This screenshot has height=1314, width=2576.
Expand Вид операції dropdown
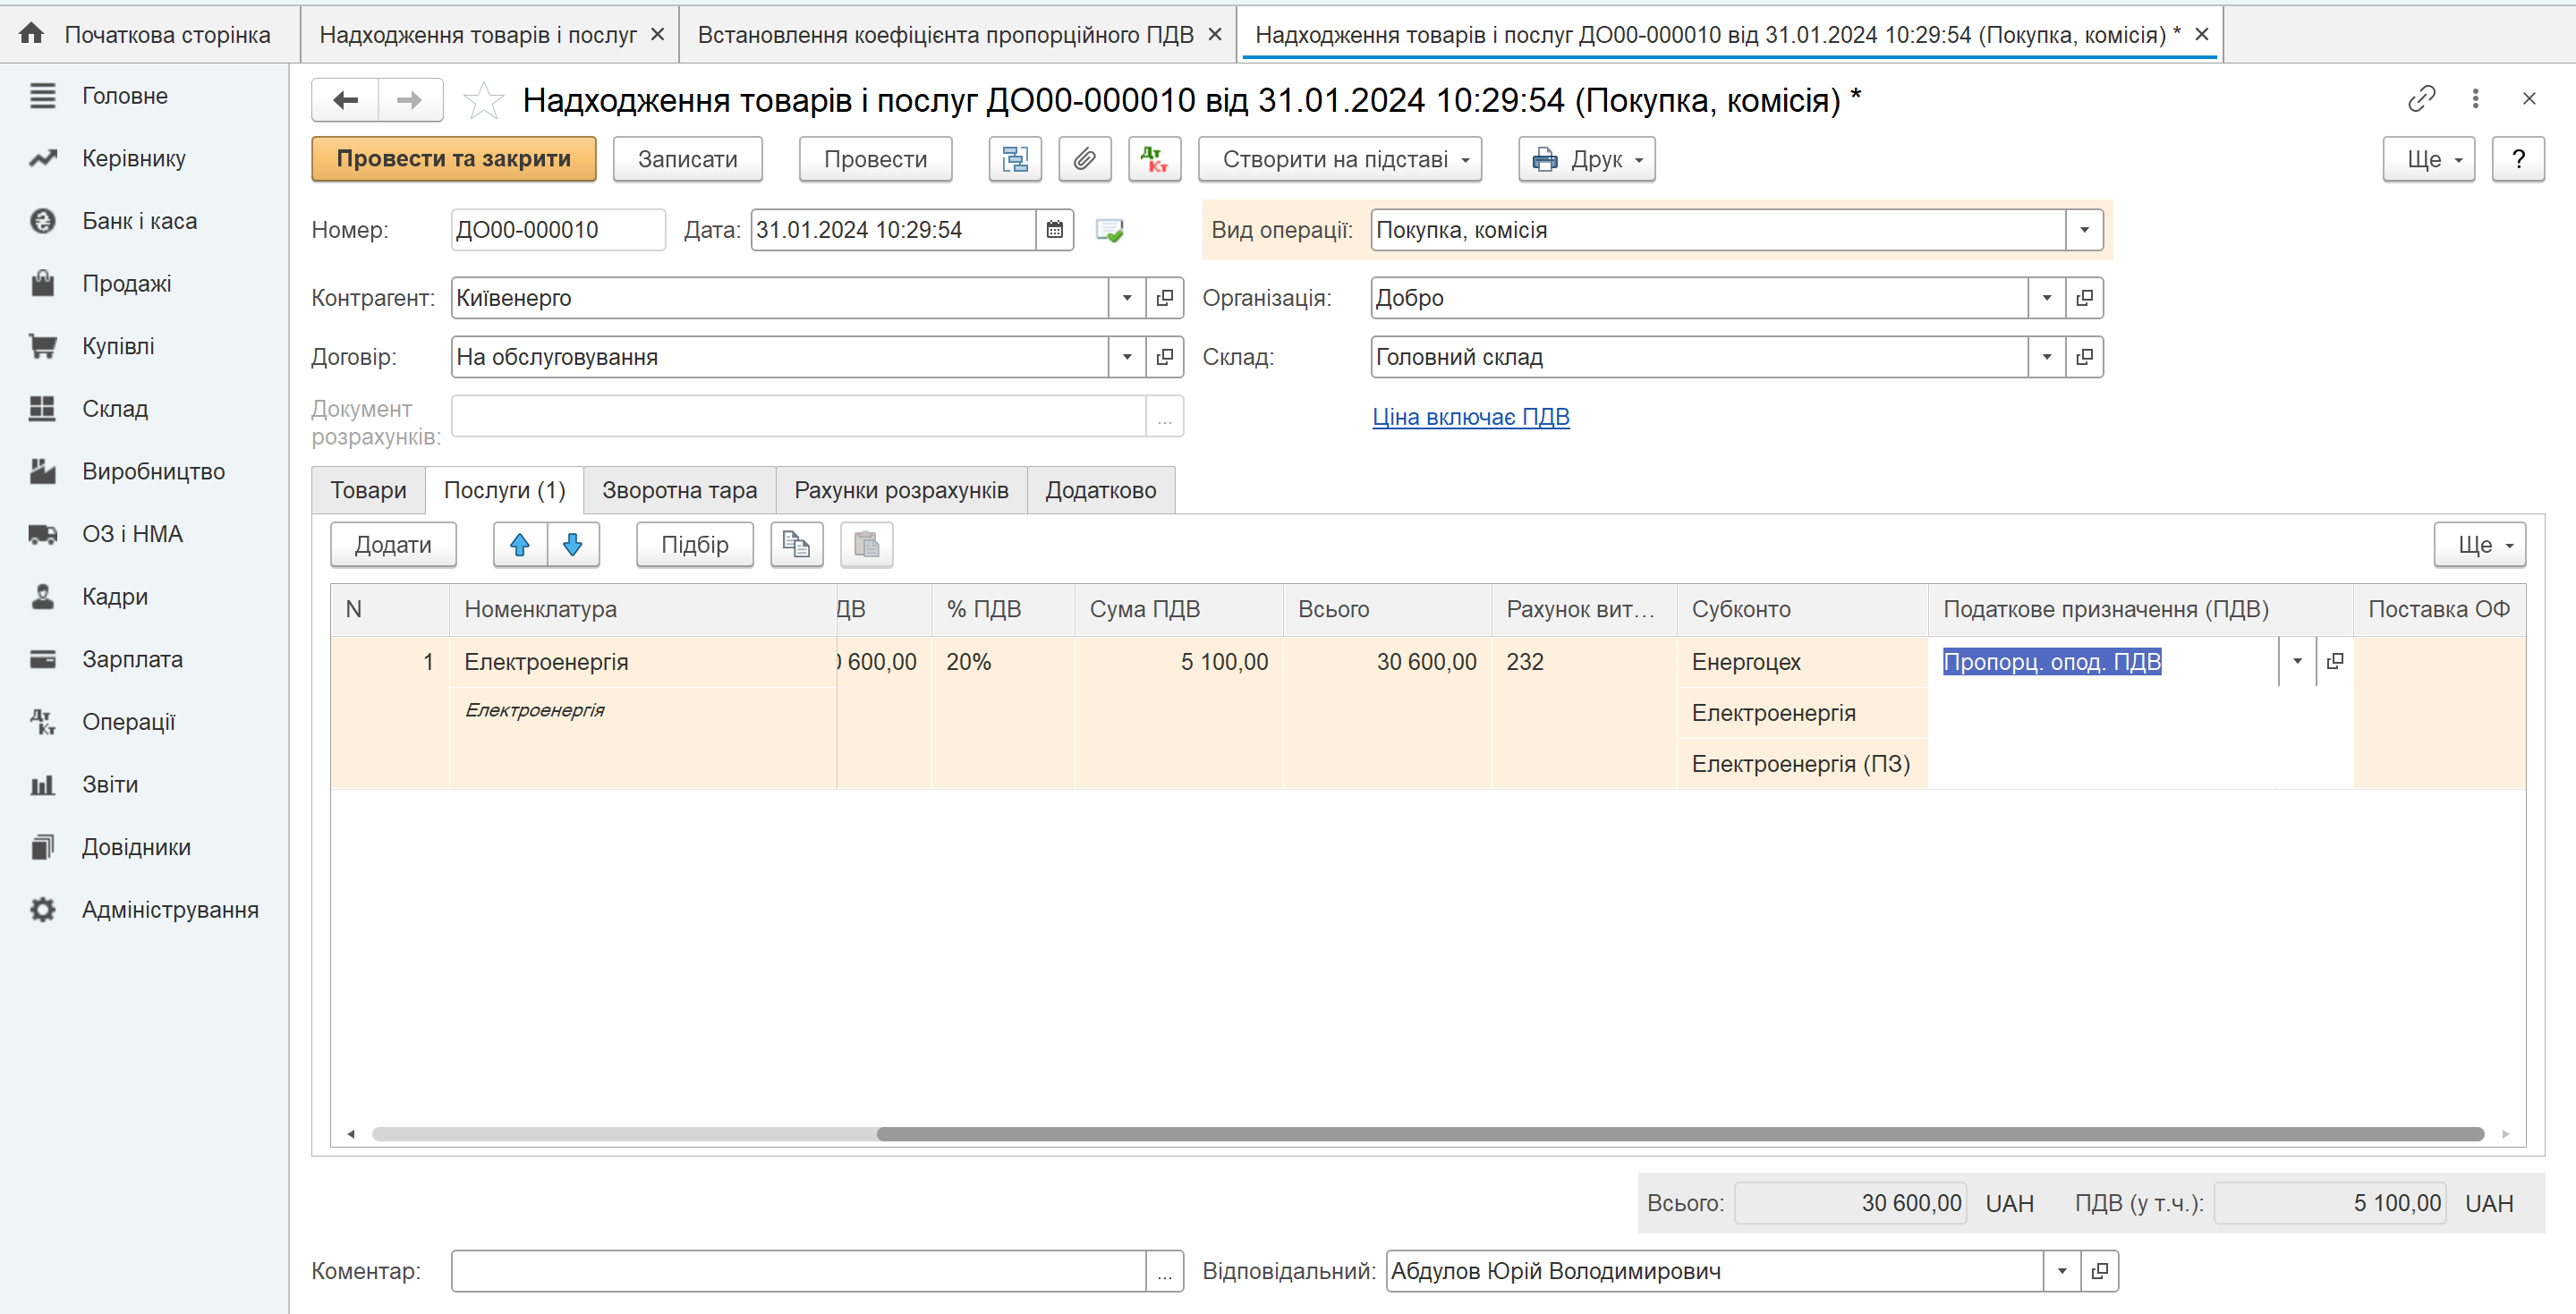[x=2085, y=230]
